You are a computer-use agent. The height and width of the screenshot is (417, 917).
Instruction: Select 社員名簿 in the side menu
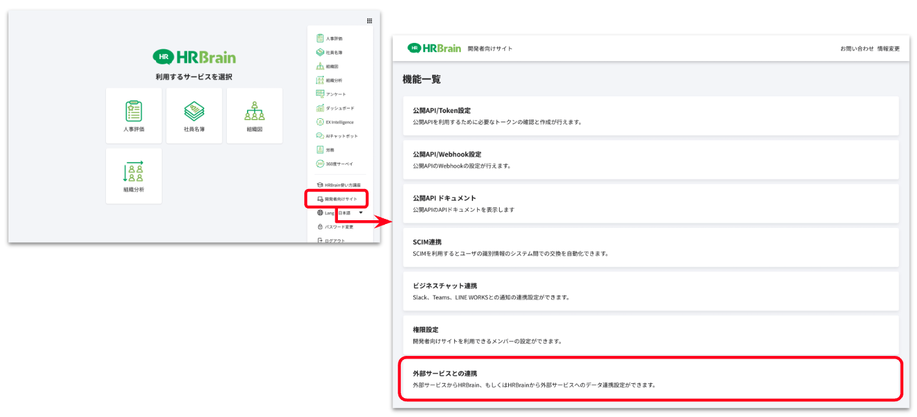coord(334,52)
